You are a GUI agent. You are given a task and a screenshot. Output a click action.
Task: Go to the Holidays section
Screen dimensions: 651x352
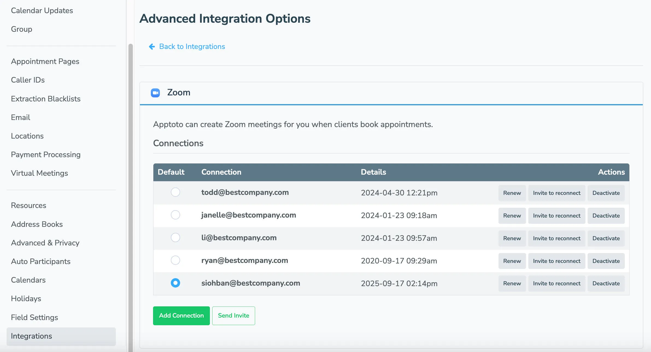[x=26, y=298]
